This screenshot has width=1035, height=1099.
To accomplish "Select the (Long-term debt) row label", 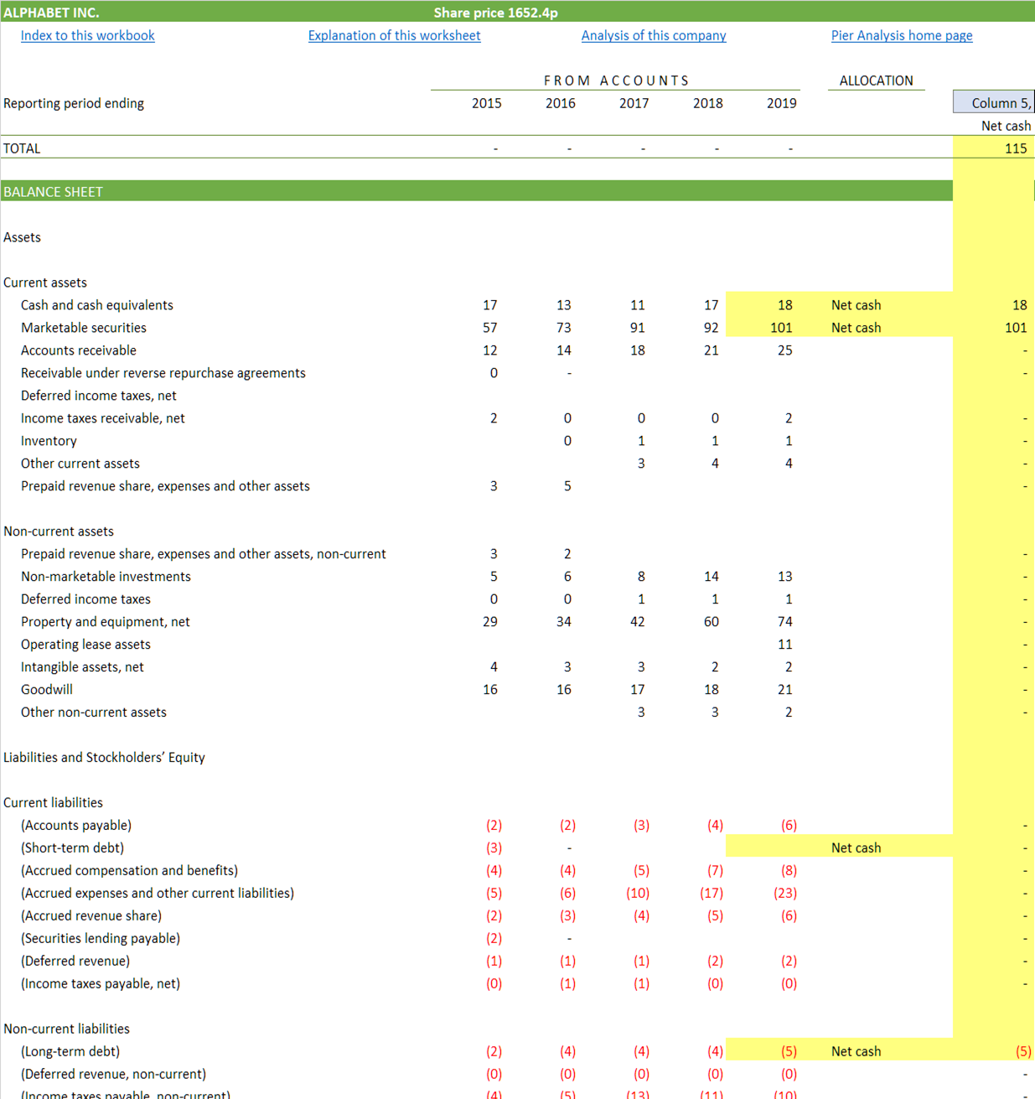I will click(70, 1051).
